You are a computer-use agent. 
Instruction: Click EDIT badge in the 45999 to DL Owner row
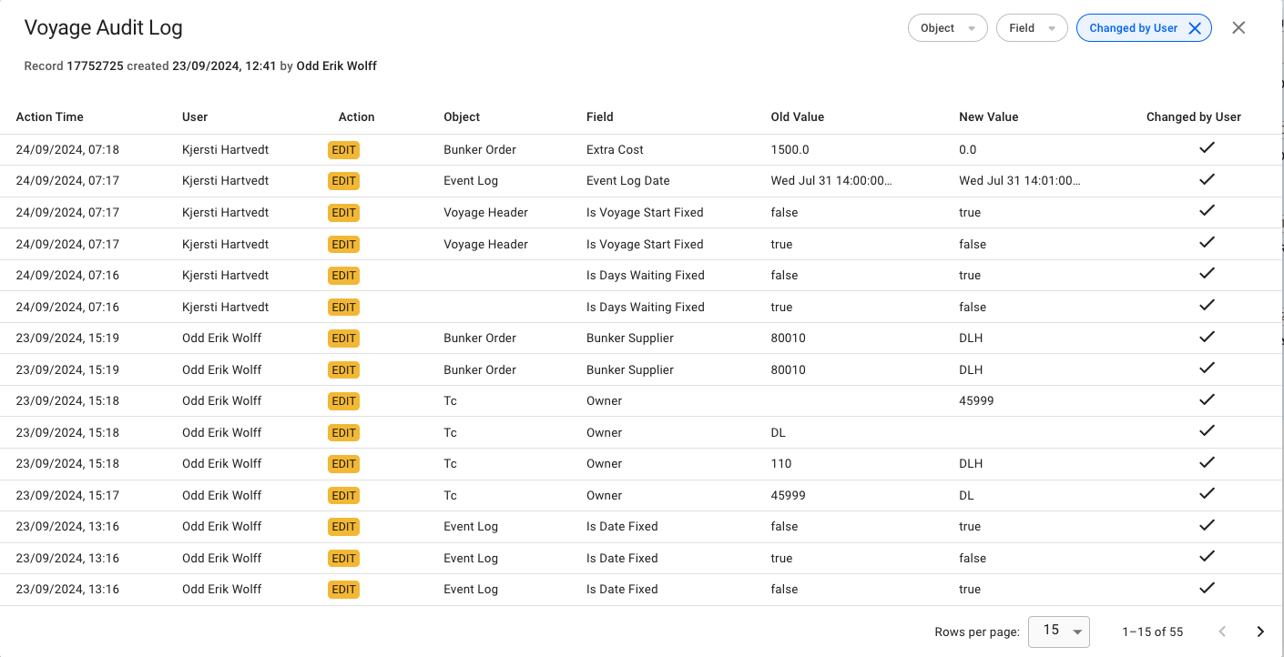343,496
